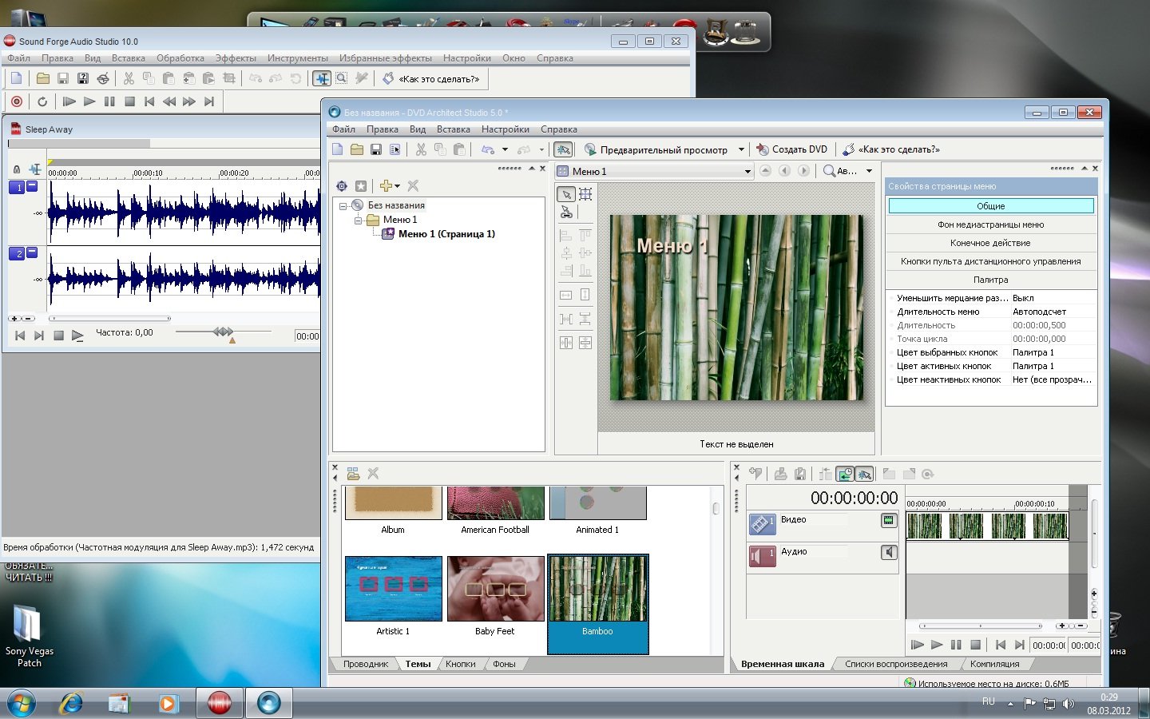Toggle video track preview icon on Видео
This screenshot has height=719, width=1150.
888,520
